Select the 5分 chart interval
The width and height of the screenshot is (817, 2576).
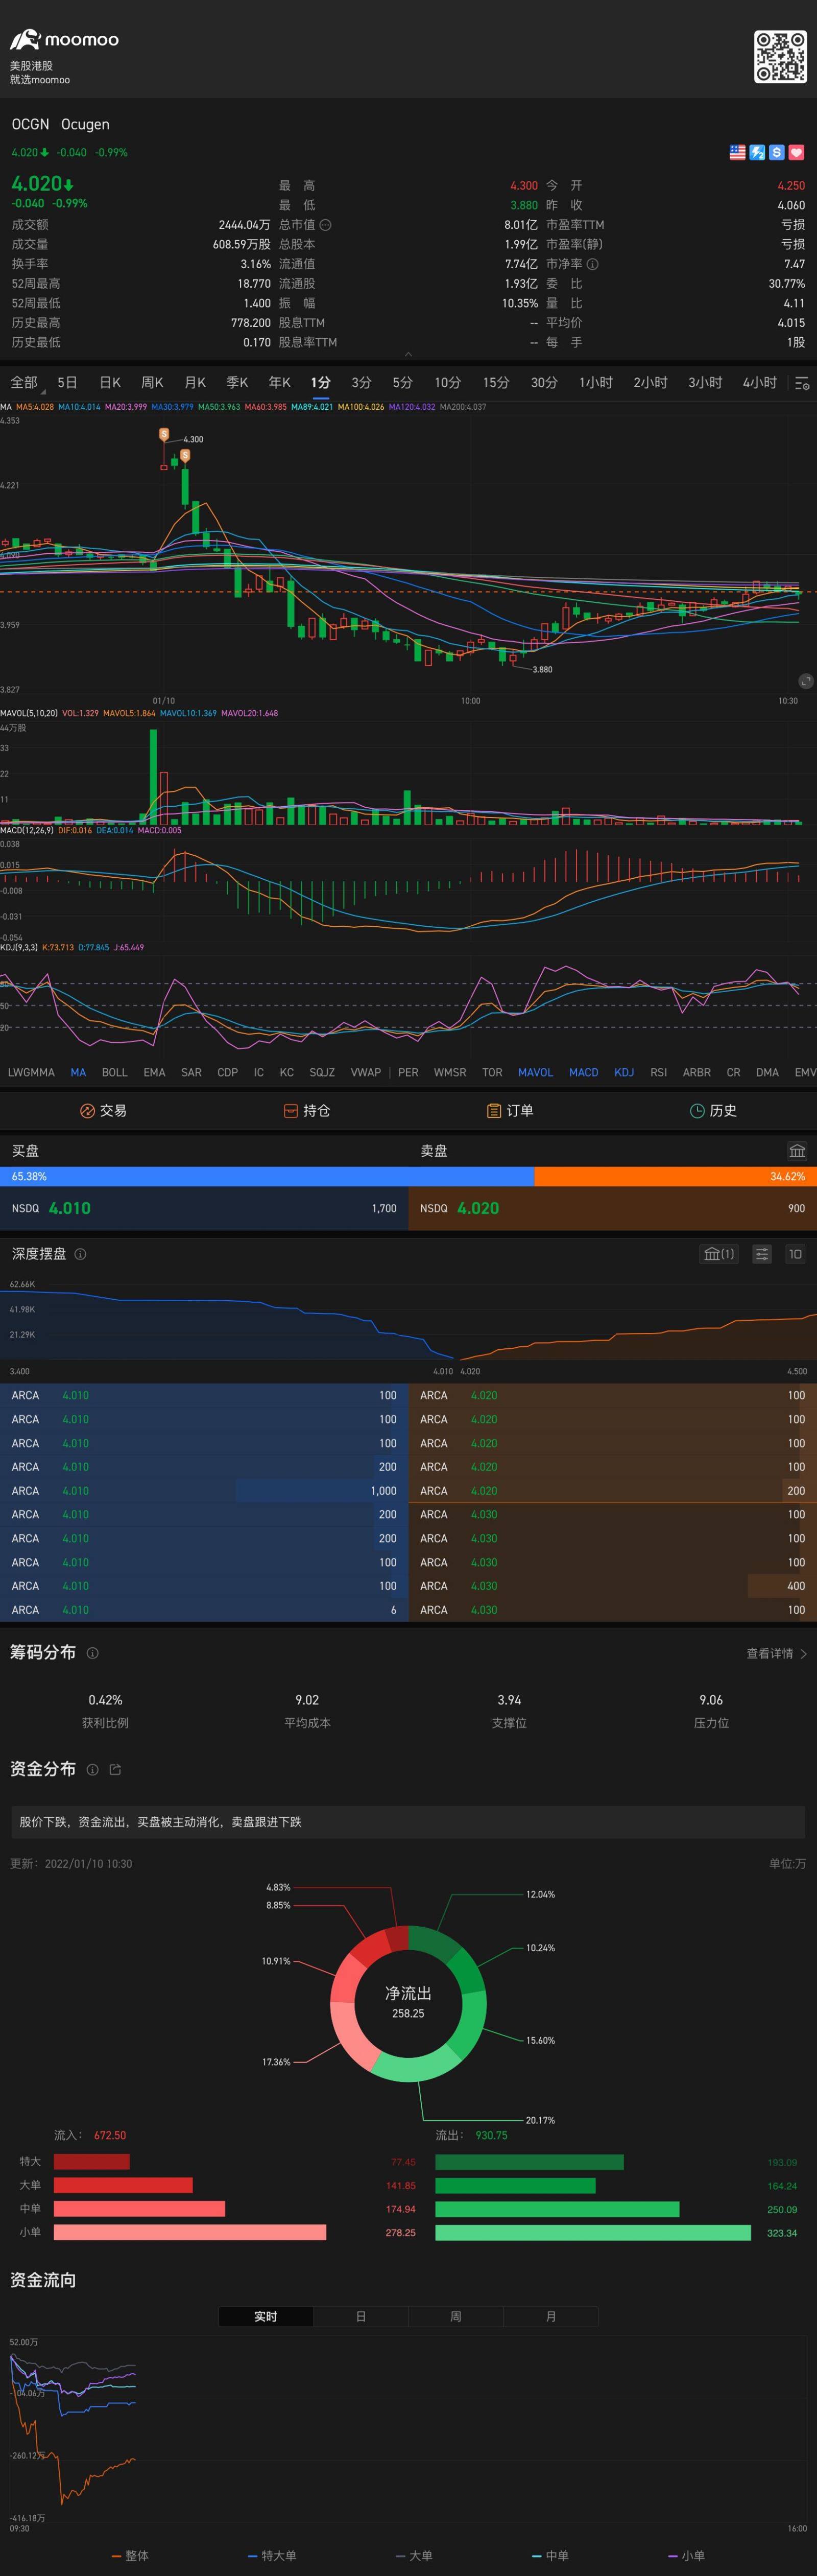coord(402,383)
